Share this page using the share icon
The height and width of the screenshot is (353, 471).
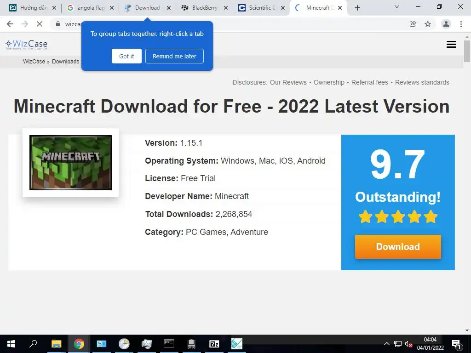[413, 24]
